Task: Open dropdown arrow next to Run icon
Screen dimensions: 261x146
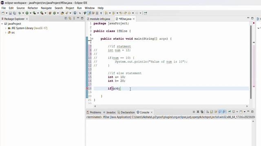Action: [31, 13]
